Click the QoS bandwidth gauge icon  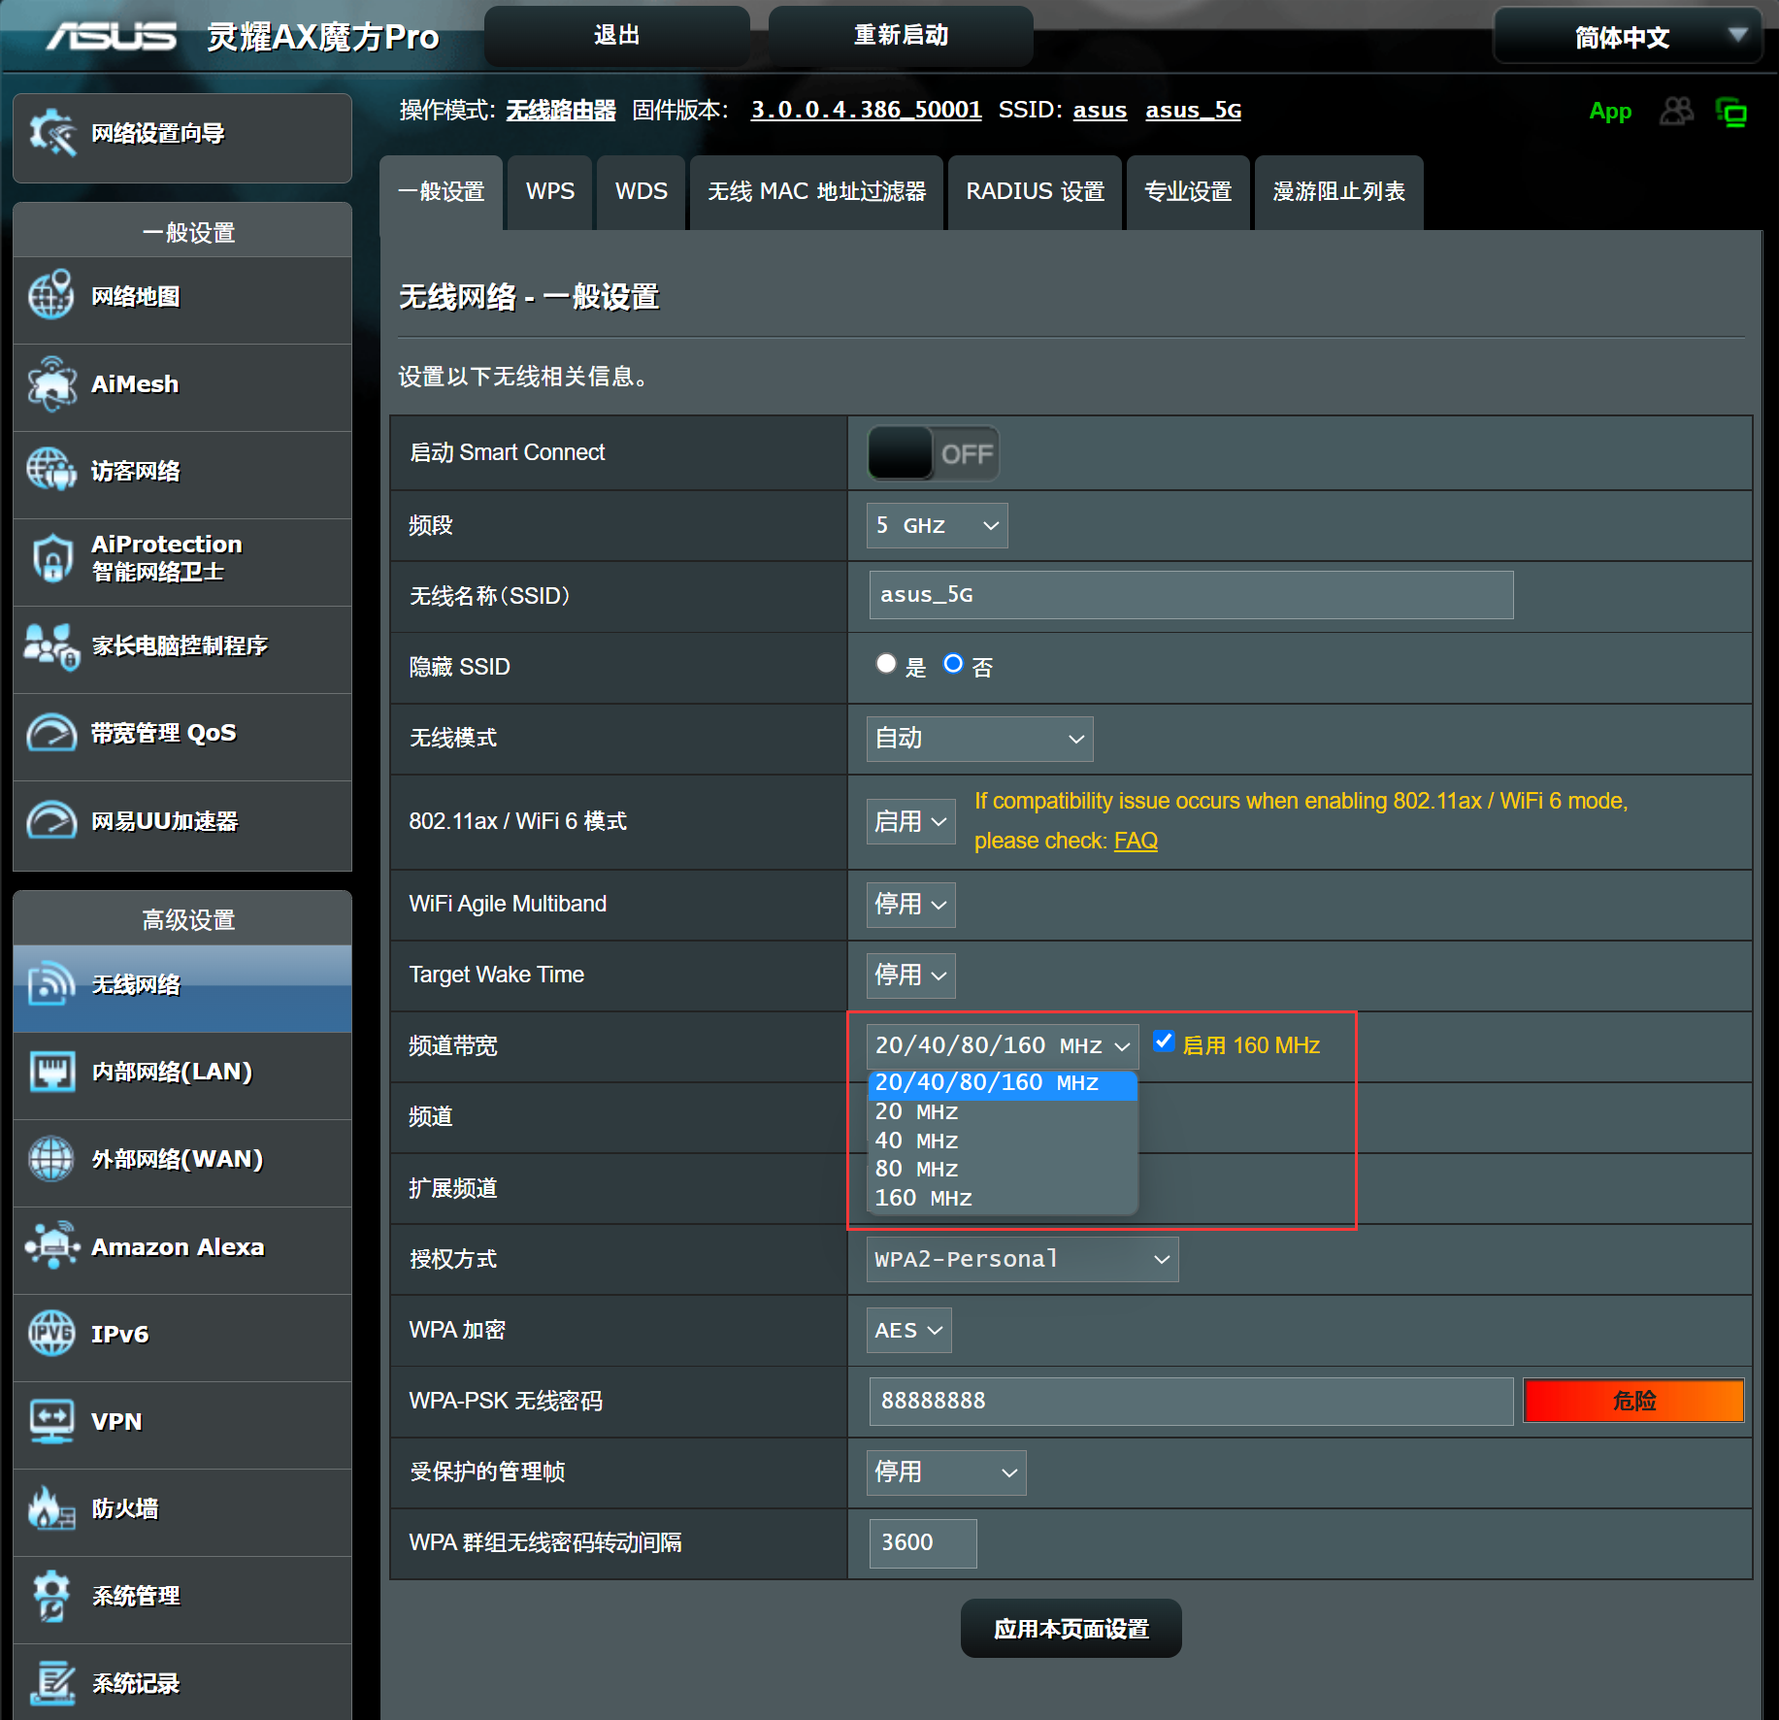pos(51,733)
